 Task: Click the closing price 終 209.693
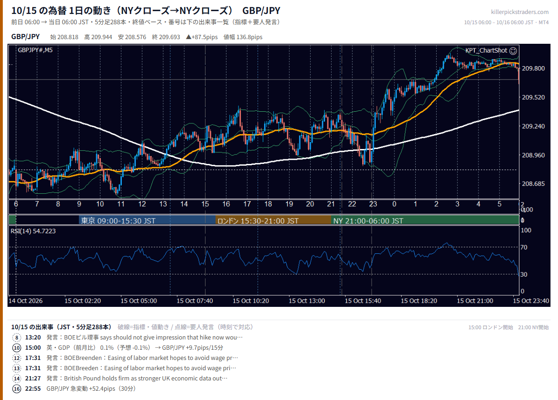[166, 37]
